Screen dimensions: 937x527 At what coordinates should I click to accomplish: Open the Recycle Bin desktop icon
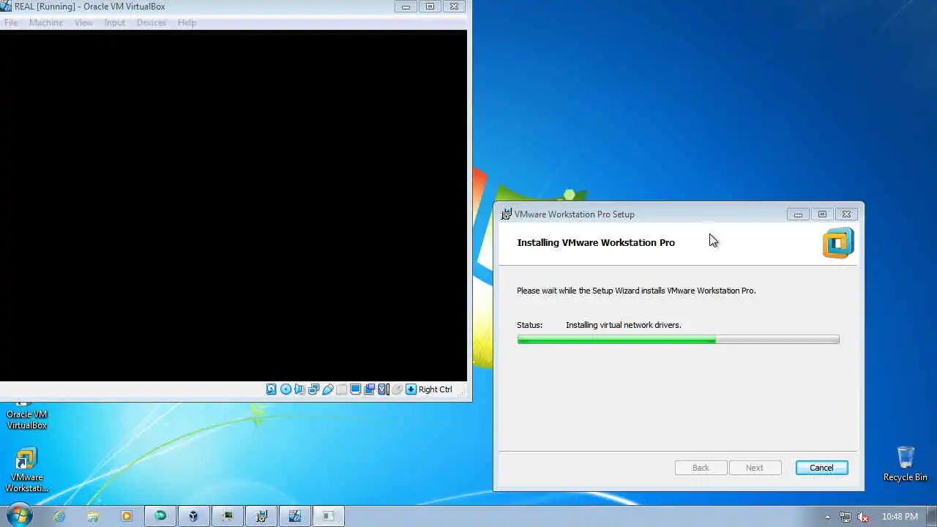tap(906, 464)
